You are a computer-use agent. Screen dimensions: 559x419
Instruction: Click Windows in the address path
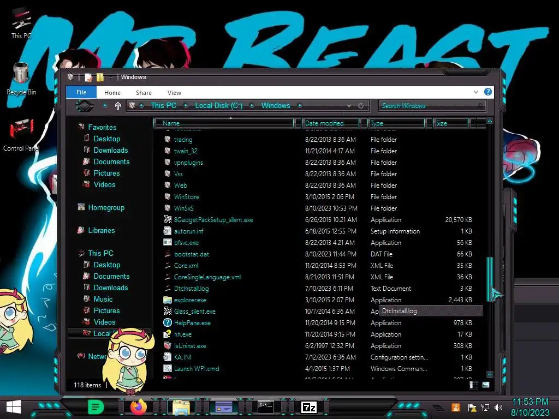coord(276,105)
